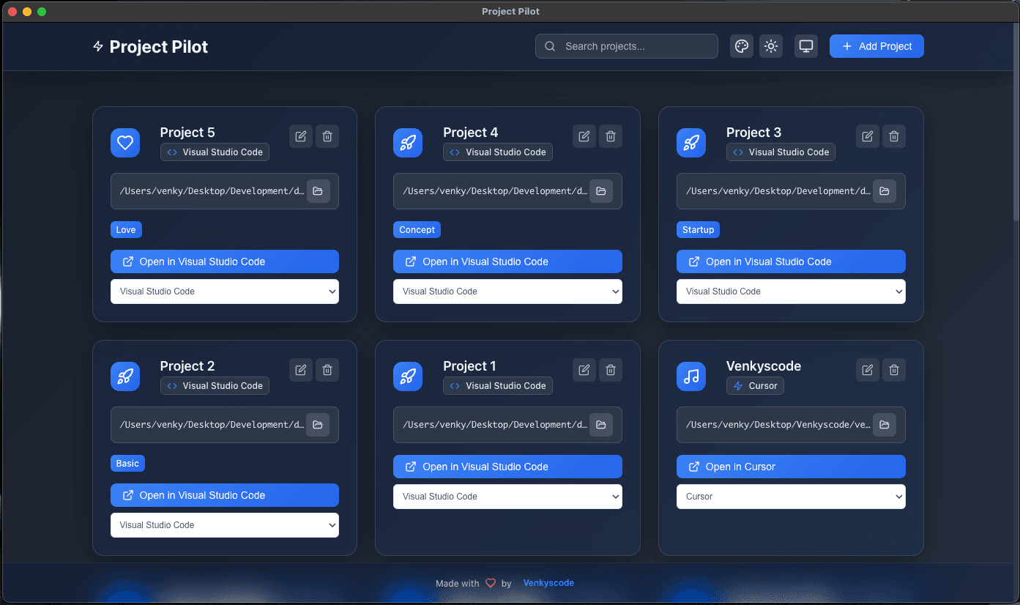1020x605 pixels.
Task: Open Project 5 folder via folder icon
Action: point(318,191)
